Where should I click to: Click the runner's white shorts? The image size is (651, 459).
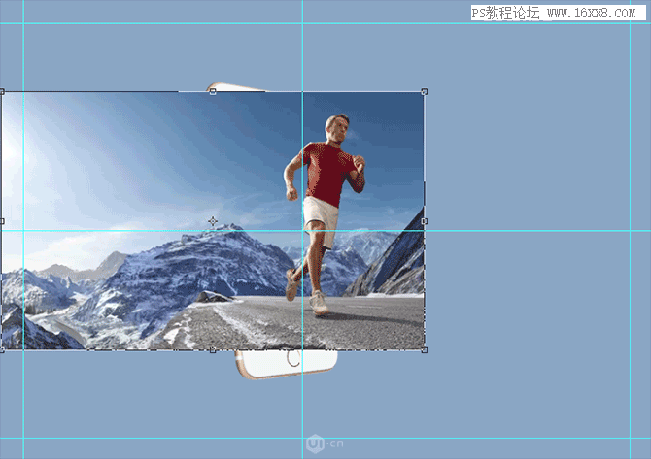pyautogui.click(x=321, y=217)
